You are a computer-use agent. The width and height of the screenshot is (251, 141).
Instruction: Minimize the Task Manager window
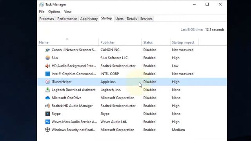[195, 4]
